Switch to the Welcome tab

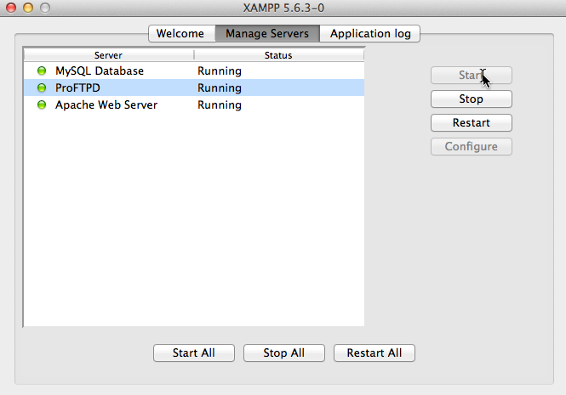180,34
